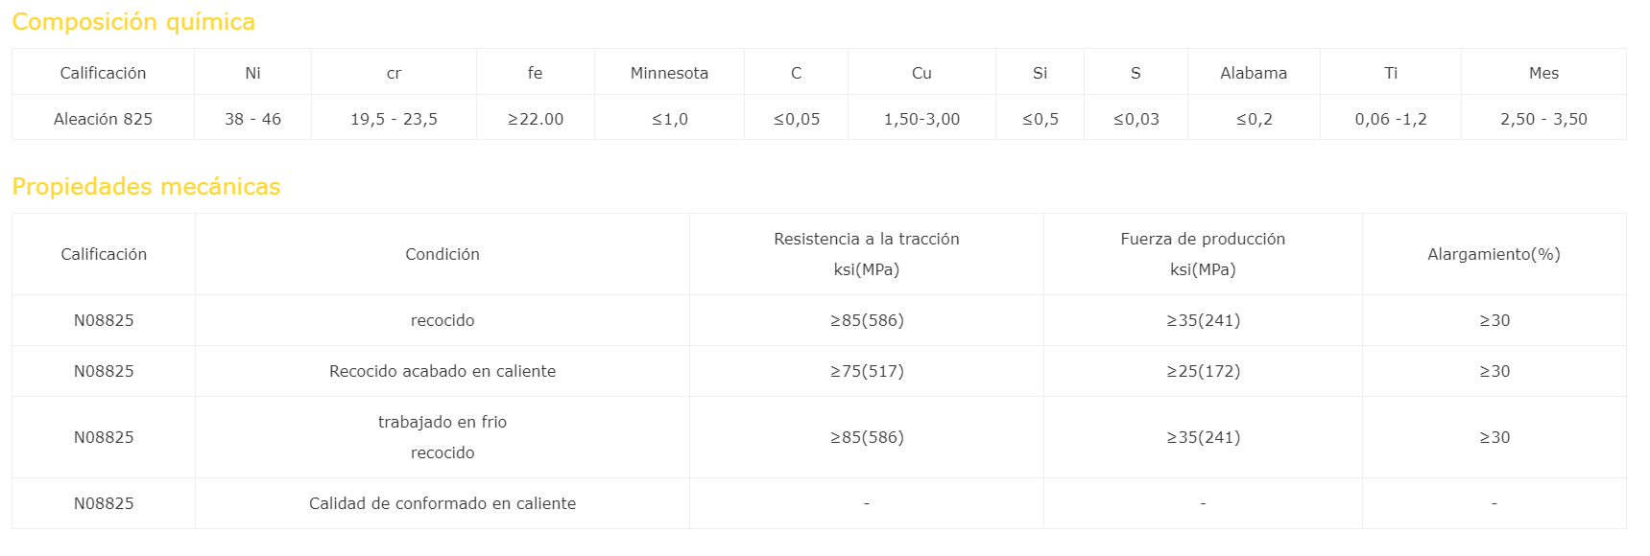1650x556 pixels.
Task: Click the Mes column header
Action: point(1543,73)
